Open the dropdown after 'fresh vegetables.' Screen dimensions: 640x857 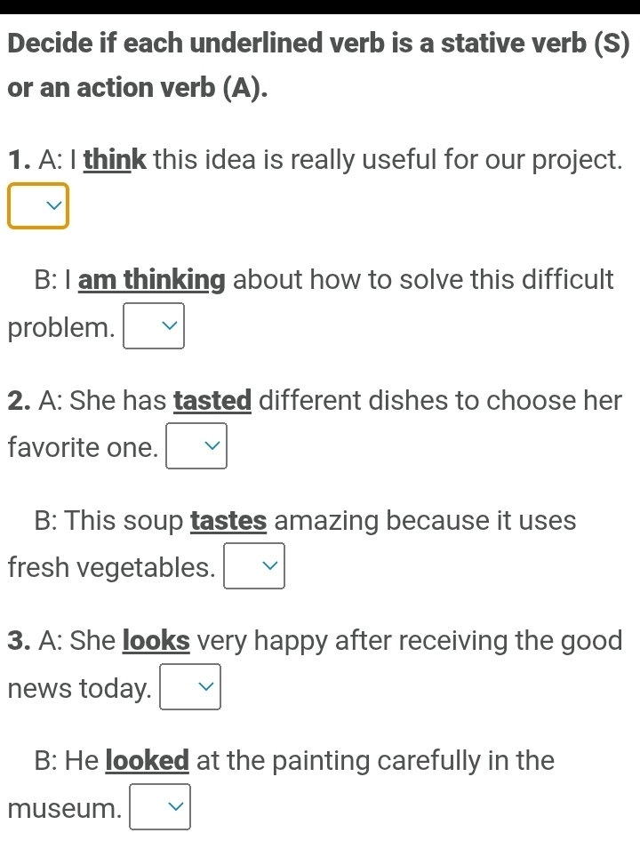point(255,567)
